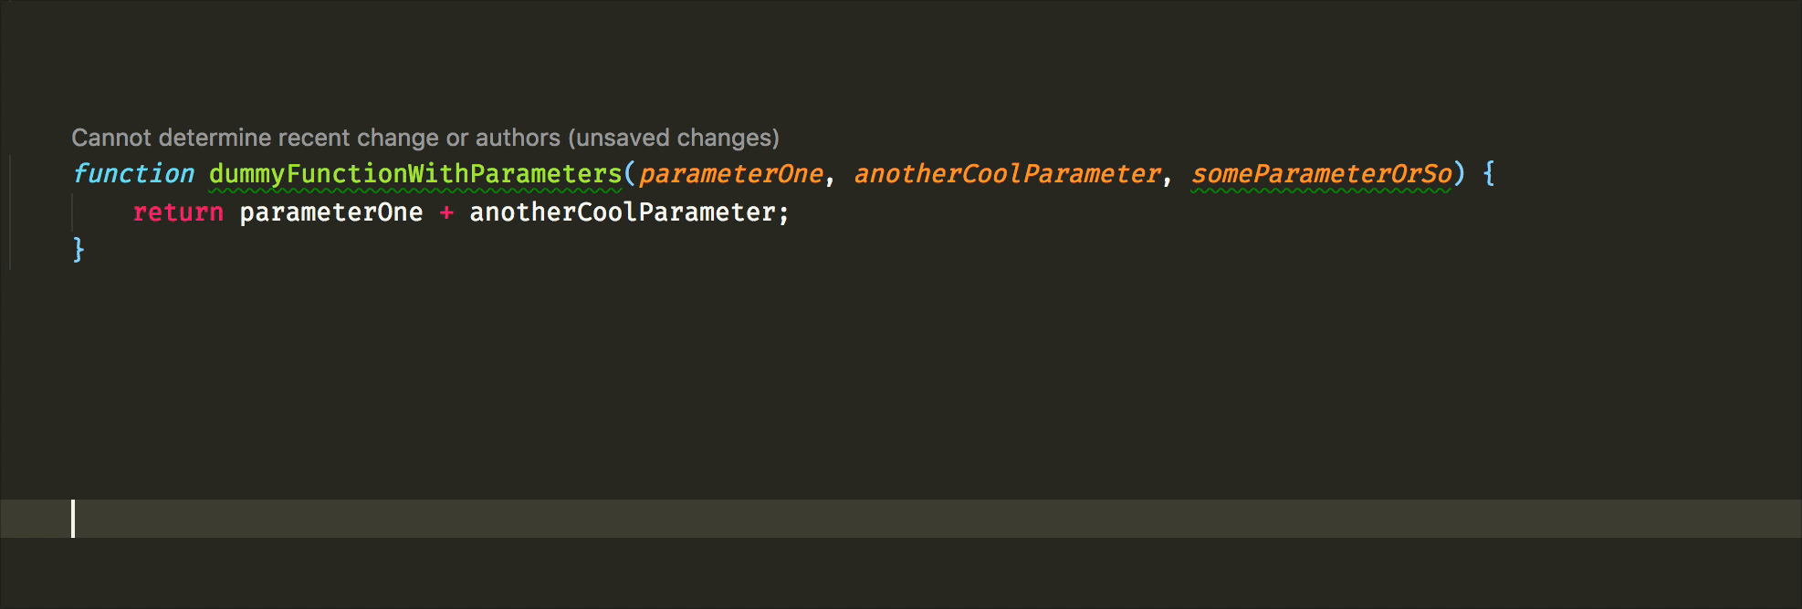Click the red plus operator
This screenshot has width=1802, height=609.
click(x=446, y=212)
